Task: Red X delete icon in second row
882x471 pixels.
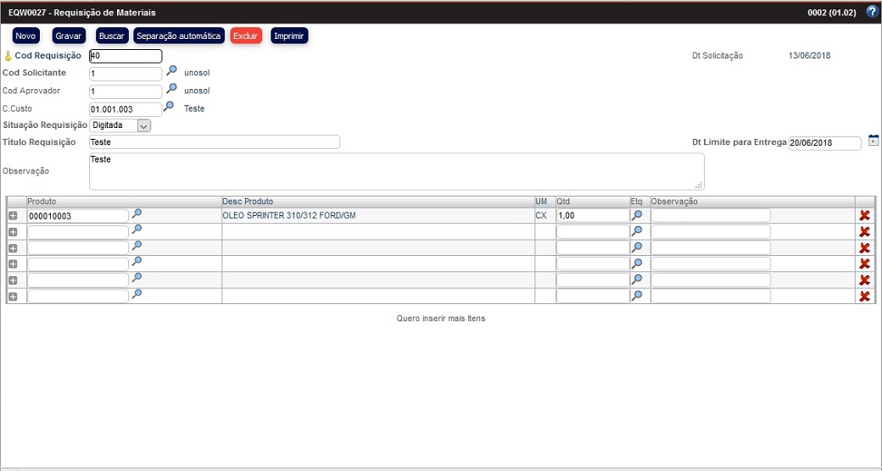Action: tap(865, 231)
